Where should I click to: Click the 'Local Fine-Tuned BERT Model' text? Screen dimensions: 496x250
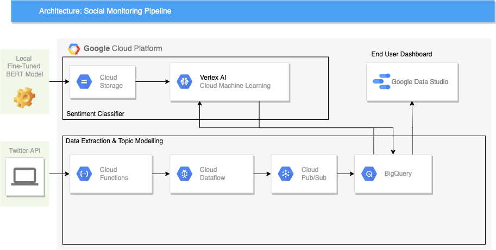coord(24,67)
